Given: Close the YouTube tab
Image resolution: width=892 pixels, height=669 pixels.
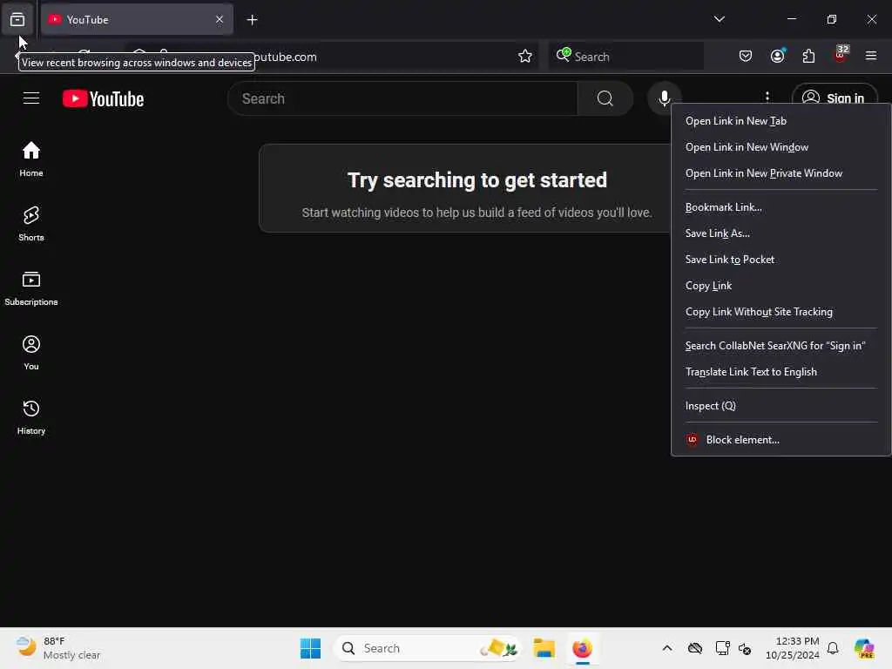Looking at the screenshot, I should tap(220, 19).
